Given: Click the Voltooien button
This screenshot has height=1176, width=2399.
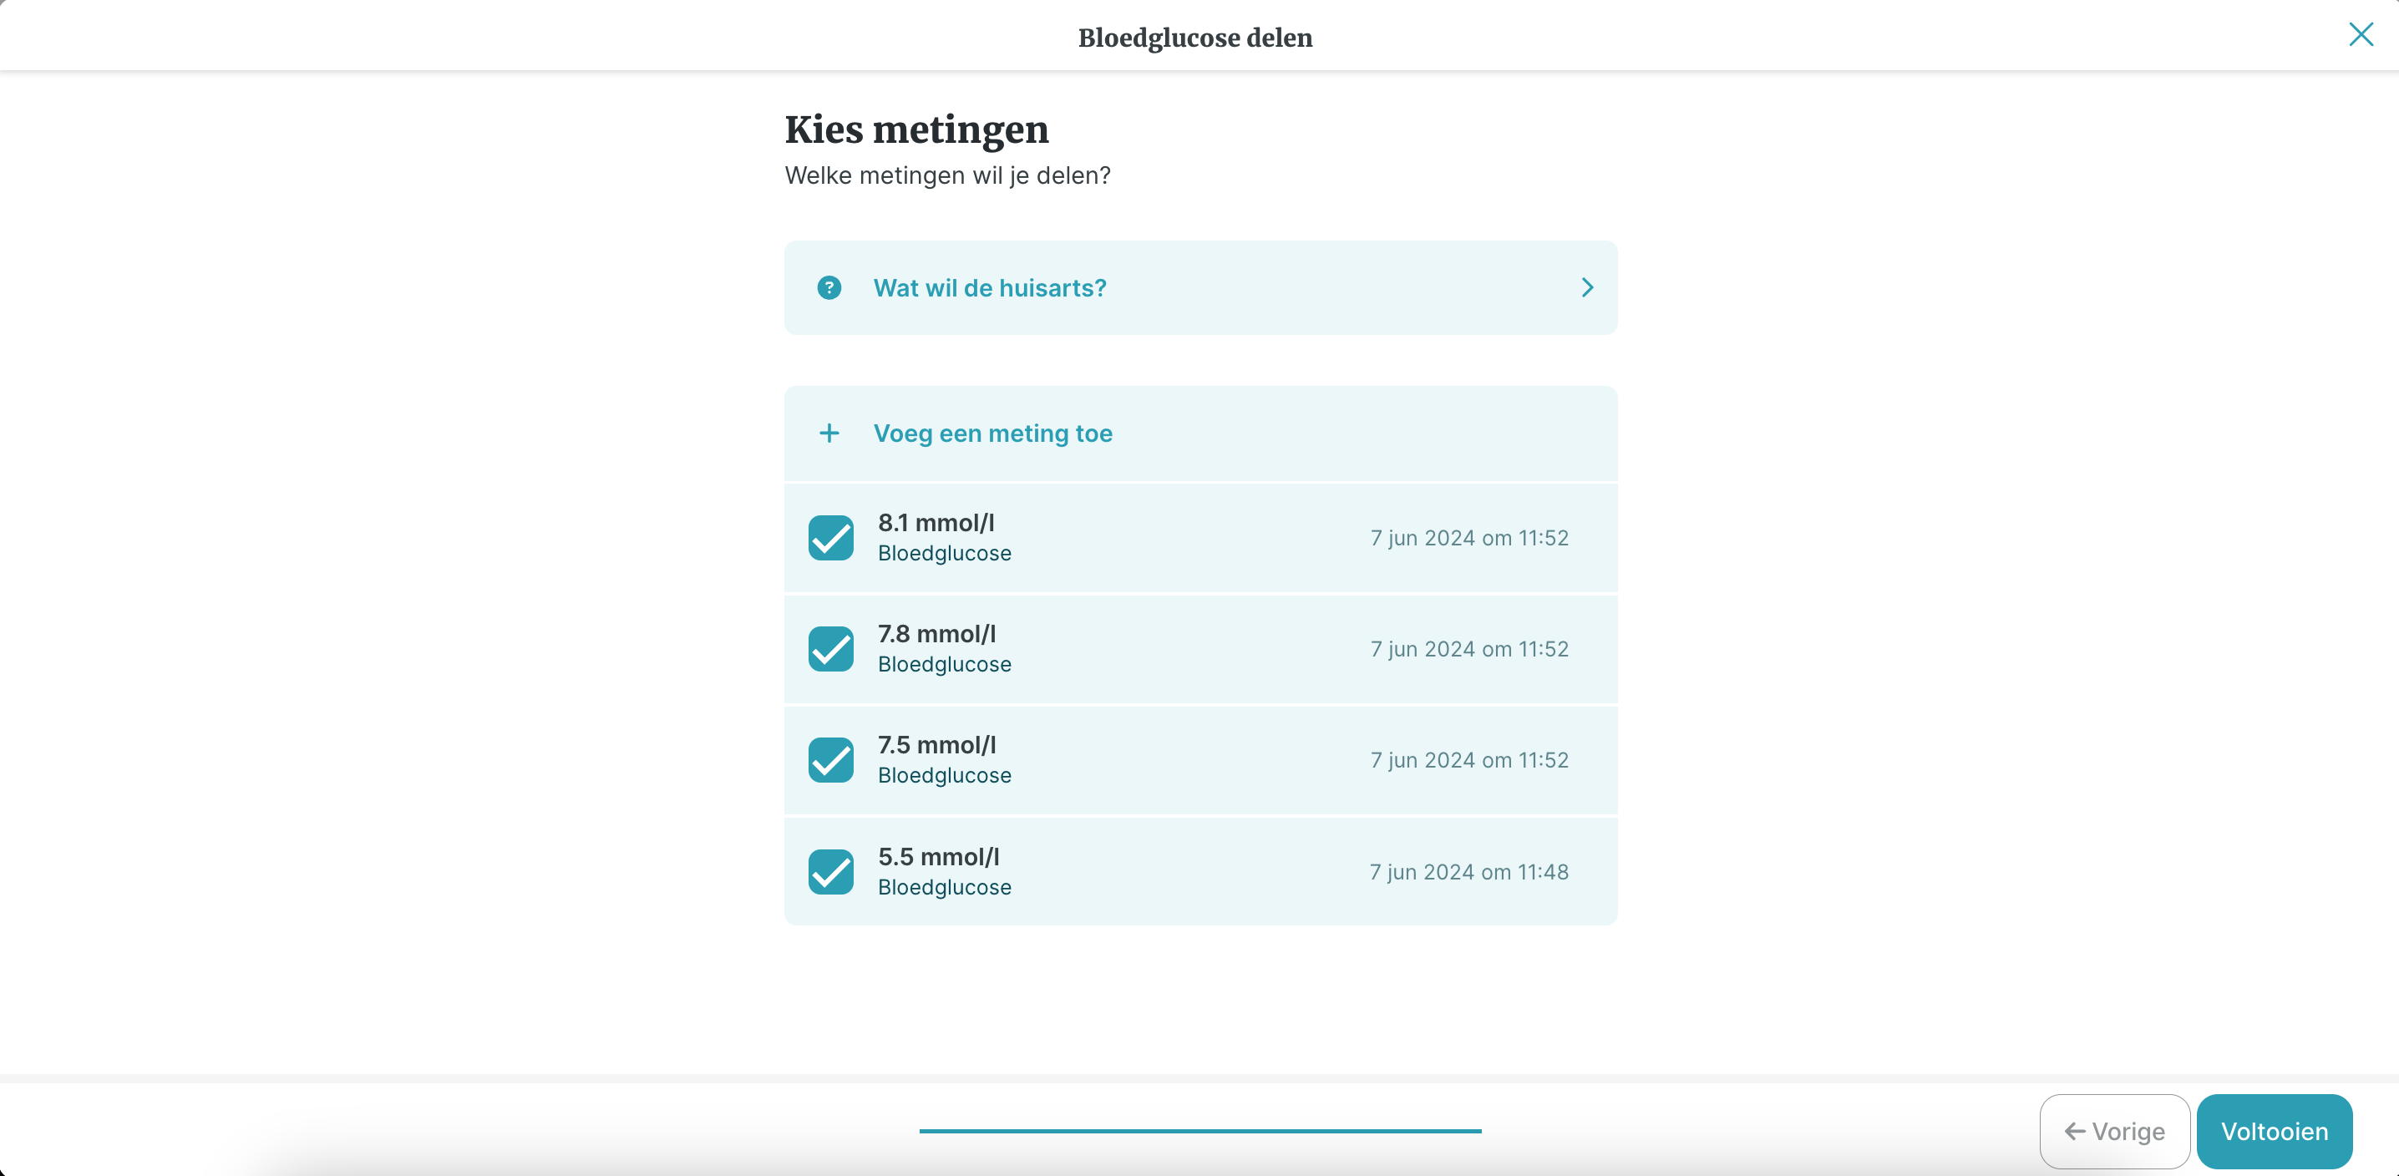Looking at the screenshot, I should (x=2275, y=1131).
